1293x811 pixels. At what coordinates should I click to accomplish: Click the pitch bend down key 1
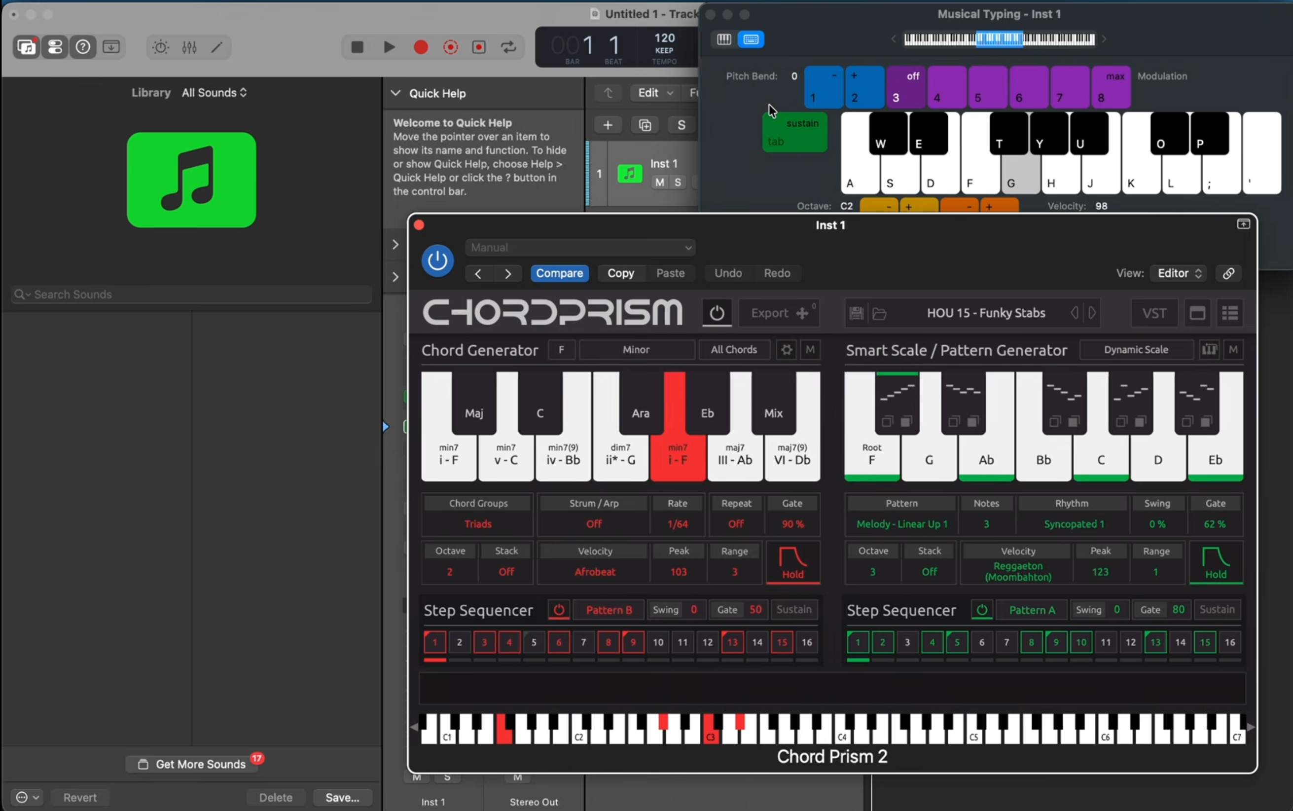824,87
